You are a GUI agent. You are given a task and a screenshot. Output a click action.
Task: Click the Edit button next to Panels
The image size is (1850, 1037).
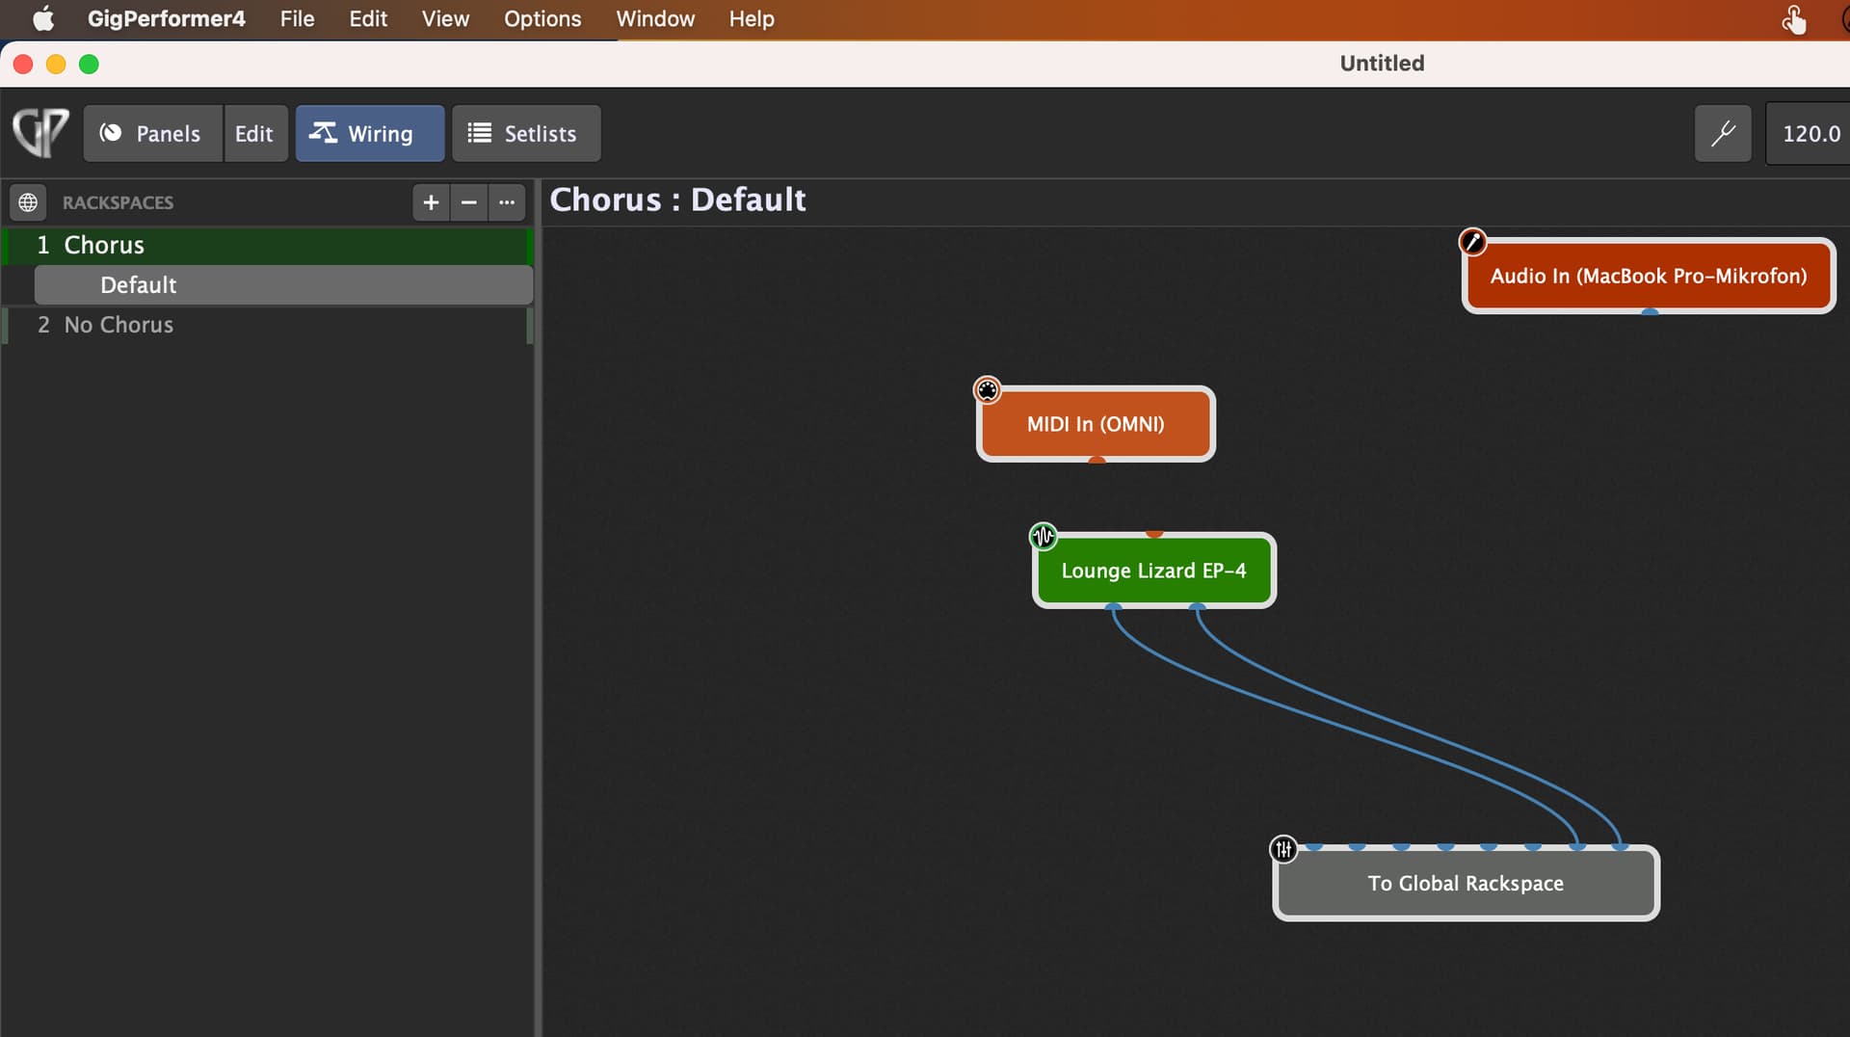pyautogui.click(x=254, y=134)
